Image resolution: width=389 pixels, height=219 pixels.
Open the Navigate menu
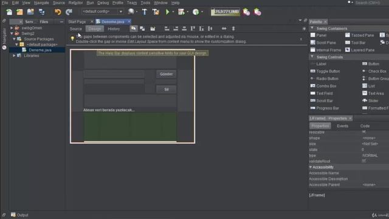tap(41, 2)
